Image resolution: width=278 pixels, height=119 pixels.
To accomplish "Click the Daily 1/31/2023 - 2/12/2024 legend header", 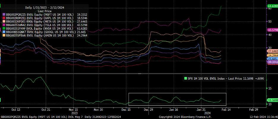I will 45,8.
